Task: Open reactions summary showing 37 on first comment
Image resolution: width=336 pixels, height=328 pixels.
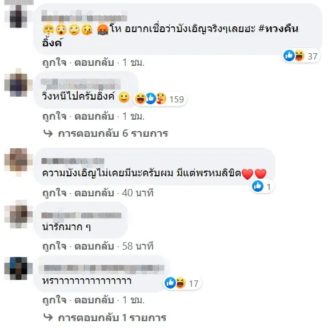Action: (x=301, y=56)
